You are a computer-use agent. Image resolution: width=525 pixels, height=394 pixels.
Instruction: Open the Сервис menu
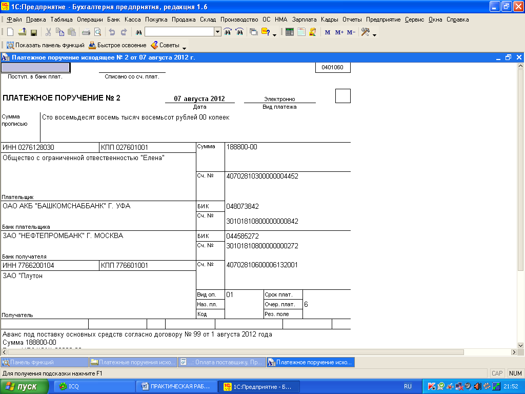pyautogui.click(x=414, y=19)
